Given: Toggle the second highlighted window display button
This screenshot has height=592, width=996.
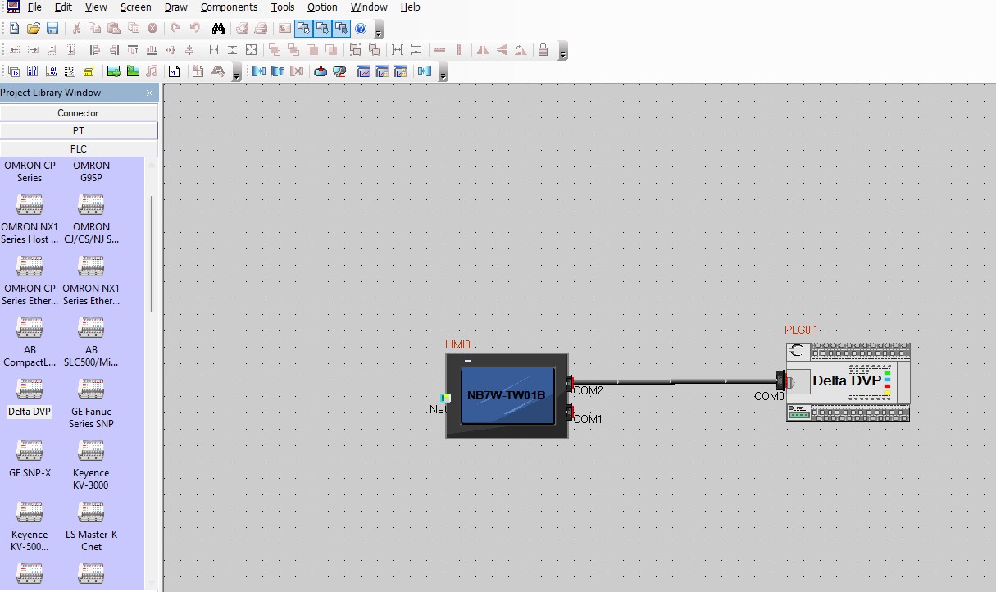Looking at the screenshot, I should [x=322, y=29].
